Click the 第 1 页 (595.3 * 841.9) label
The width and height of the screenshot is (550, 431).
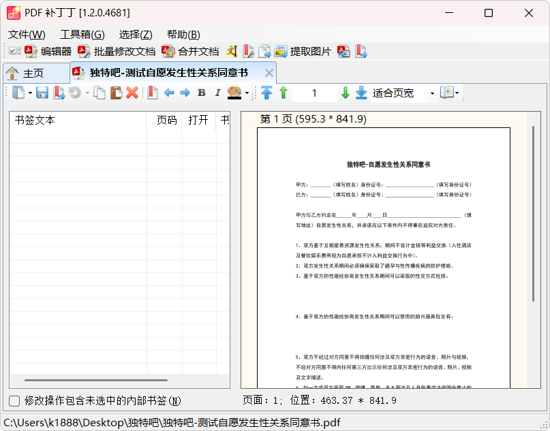[x=314, y=119]
